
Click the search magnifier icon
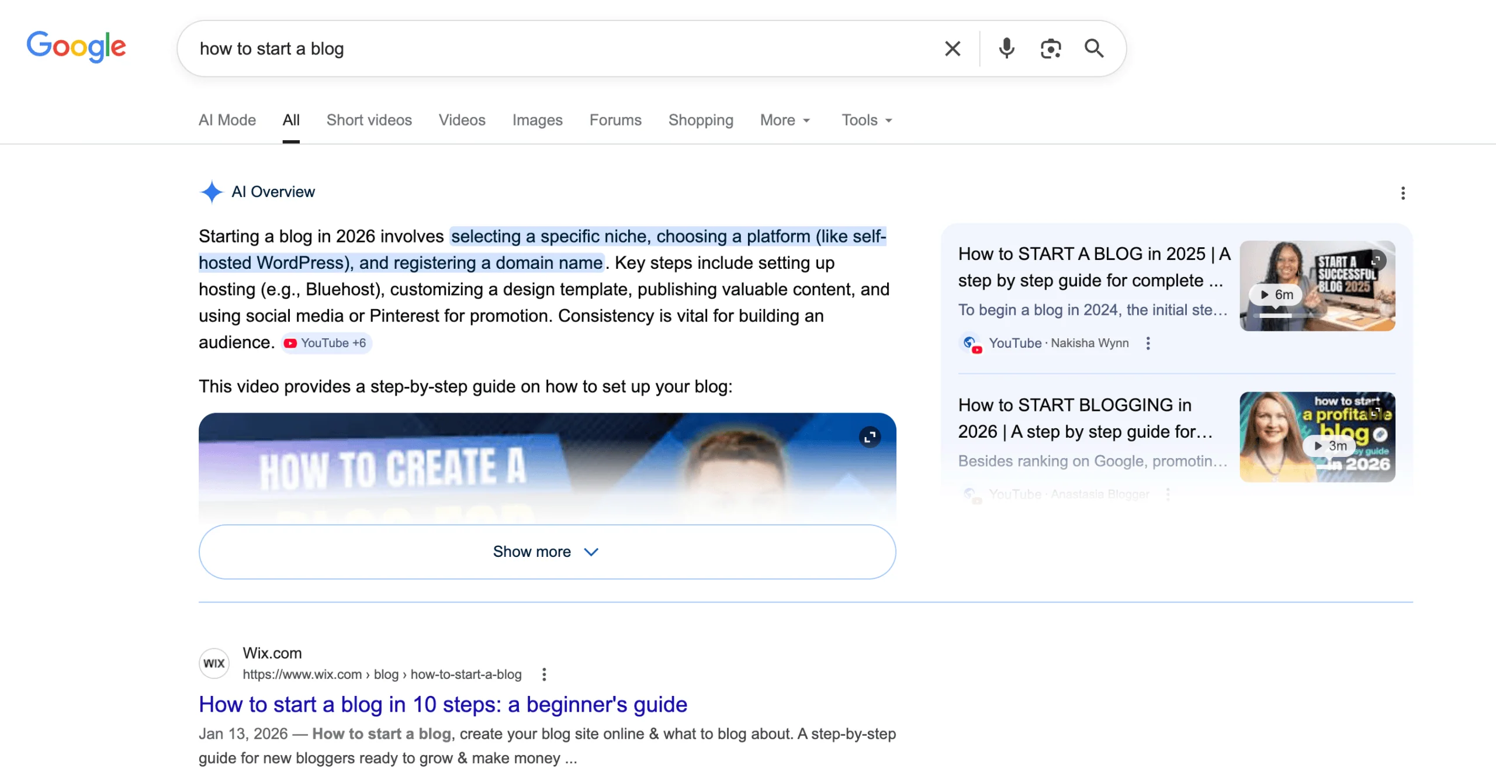1094,49
